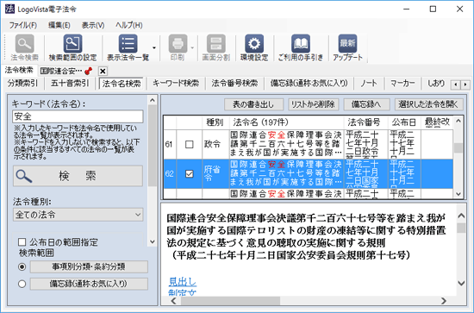
Task: Click the 法令名 (197件) column header
Action: coord(287,122)
